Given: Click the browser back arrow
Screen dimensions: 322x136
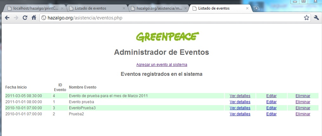Looking at the screenshot, I should pyautogui.click(x=7, y=18).
